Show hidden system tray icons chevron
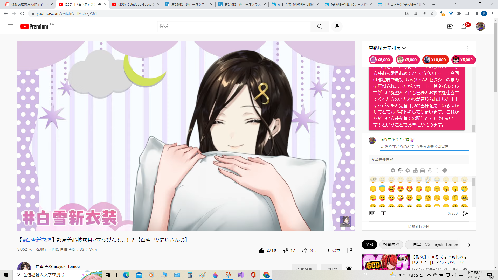 click(429, 275)
